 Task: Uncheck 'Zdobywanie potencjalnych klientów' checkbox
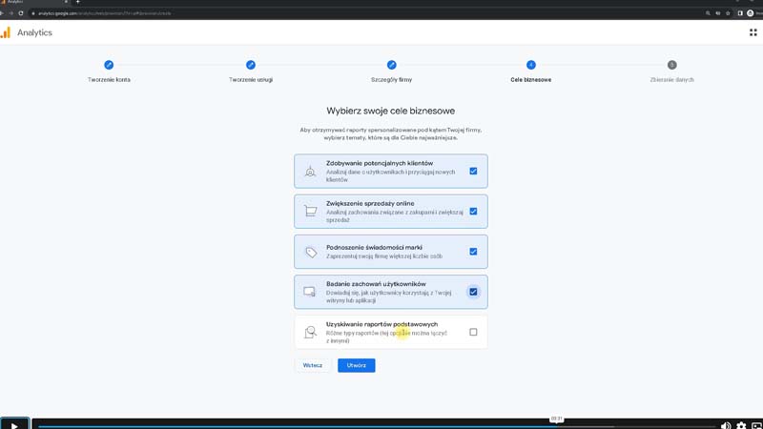click(x=473, y=172)
